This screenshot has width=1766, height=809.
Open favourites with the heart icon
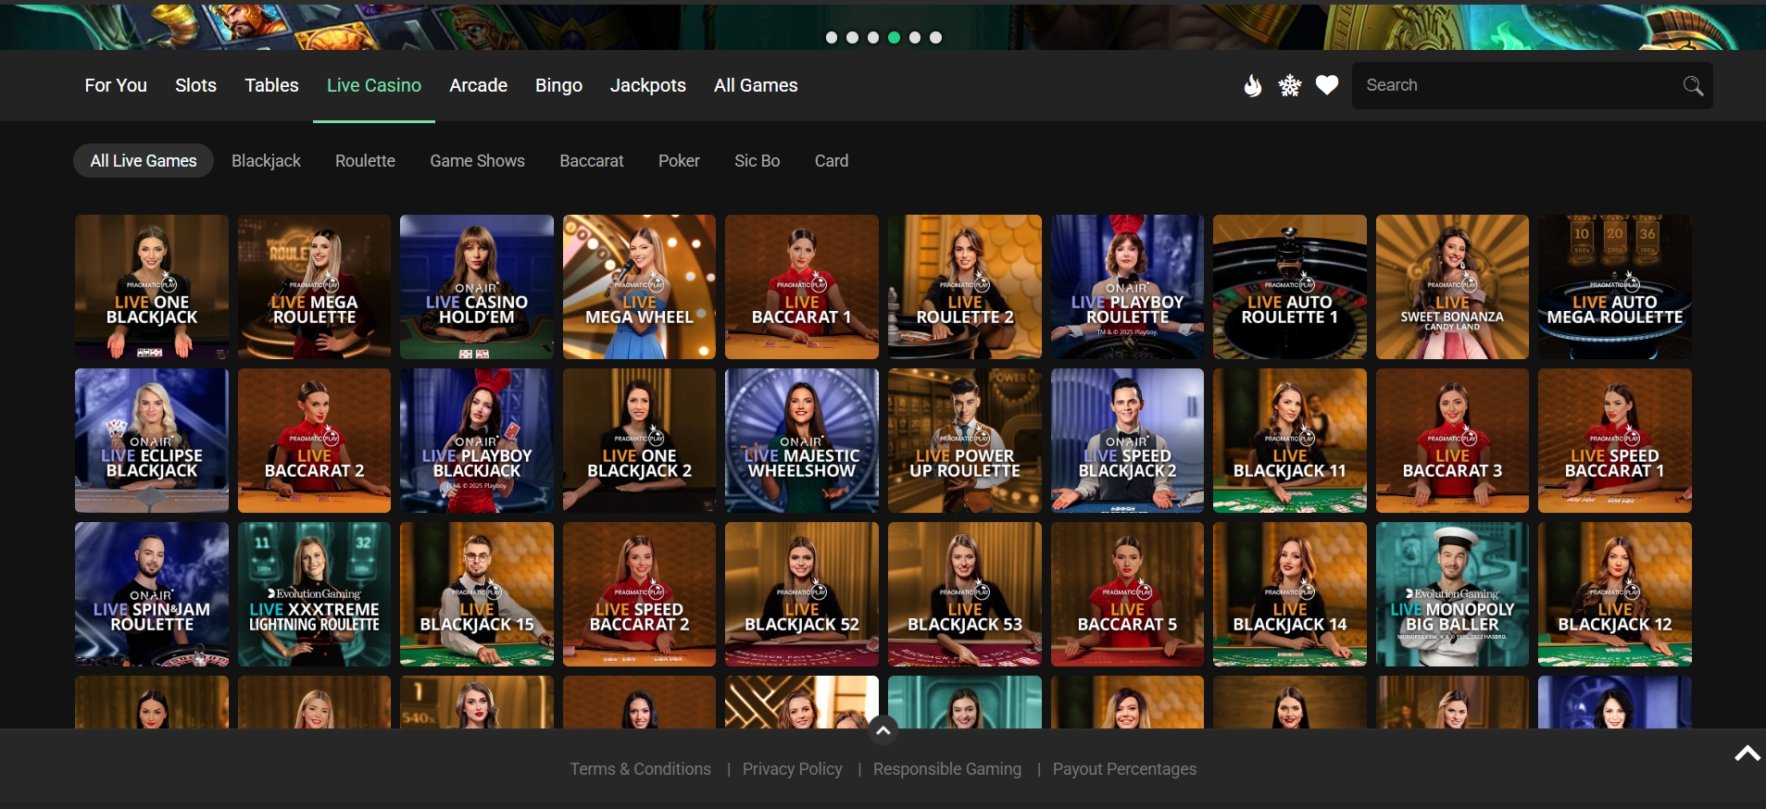(1327, 85)
